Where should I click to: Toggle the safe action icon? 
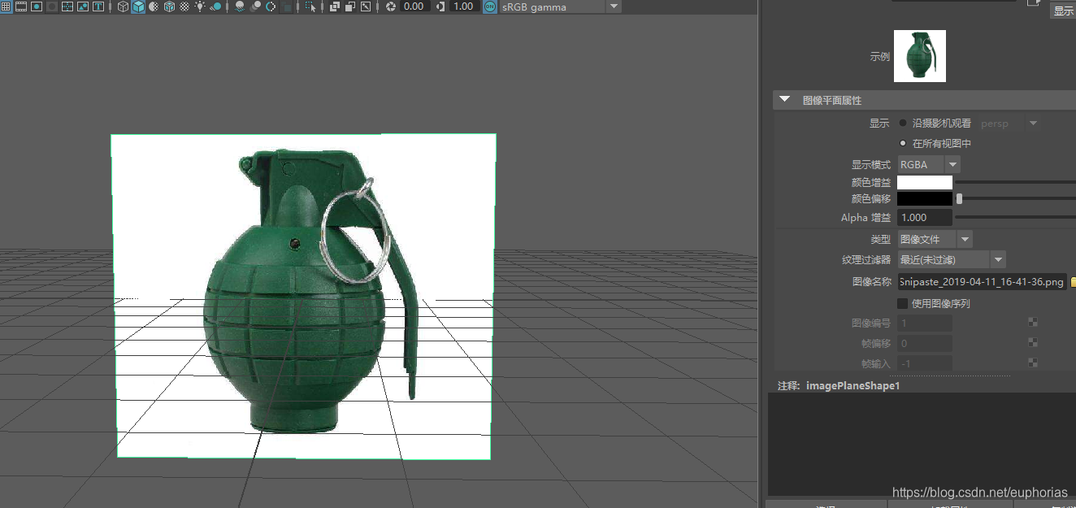click(x=83, y=7)
